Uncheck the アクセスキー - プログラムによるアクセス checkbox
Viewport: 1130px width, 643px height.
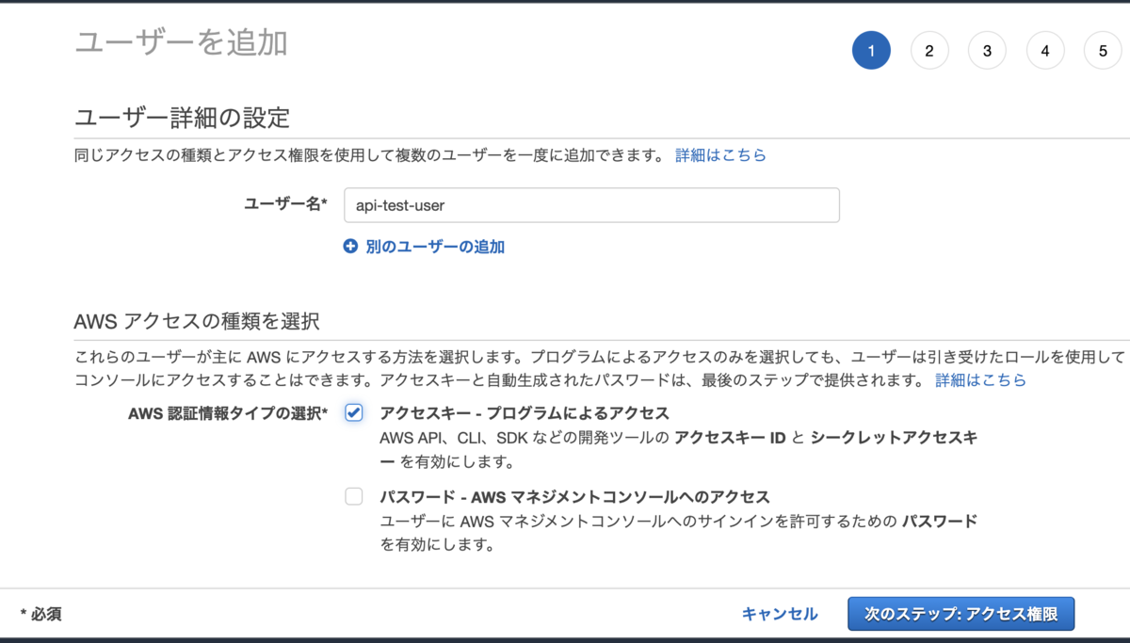click(354, 412)
